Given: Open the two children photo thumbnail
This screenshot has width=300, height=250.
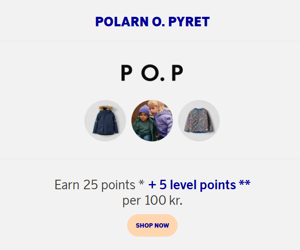Looking at the screenshot, I should click(x=152, y=121).
